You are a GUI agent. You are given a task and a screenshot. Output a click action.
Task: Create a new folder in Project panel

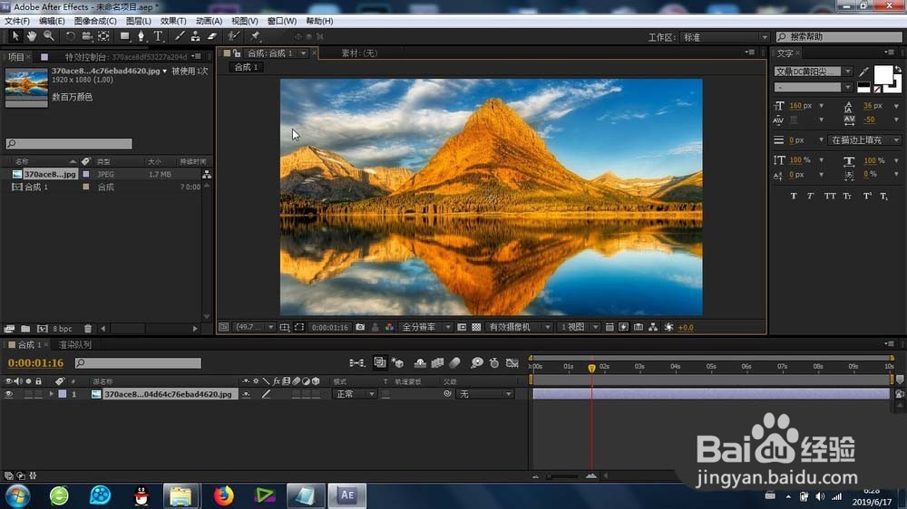click(x=25, y=328)
